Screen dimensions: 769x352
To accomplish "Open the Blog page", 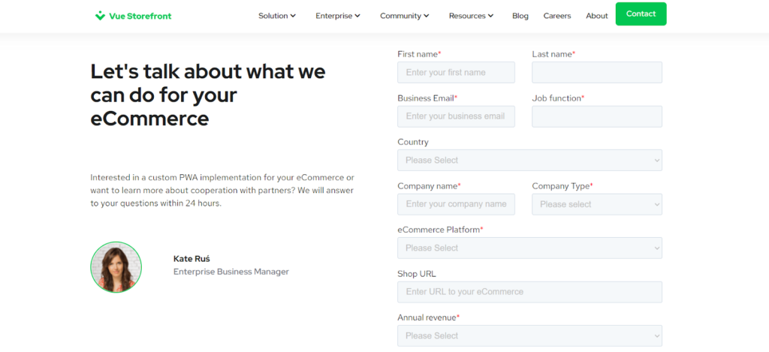I will (520, 16).
